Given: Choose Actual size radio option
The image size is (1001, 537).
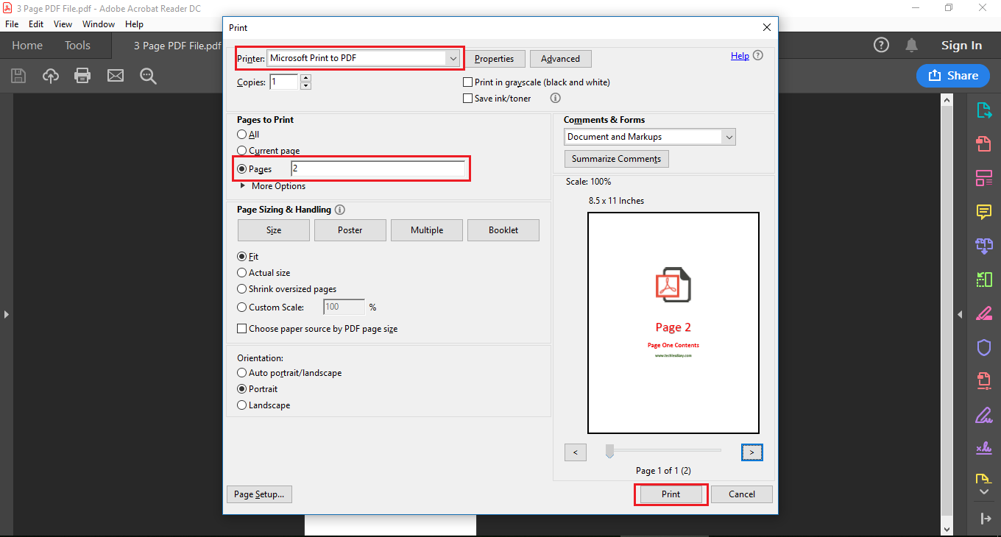Looking at the screenshot, I should pos(241,273).
